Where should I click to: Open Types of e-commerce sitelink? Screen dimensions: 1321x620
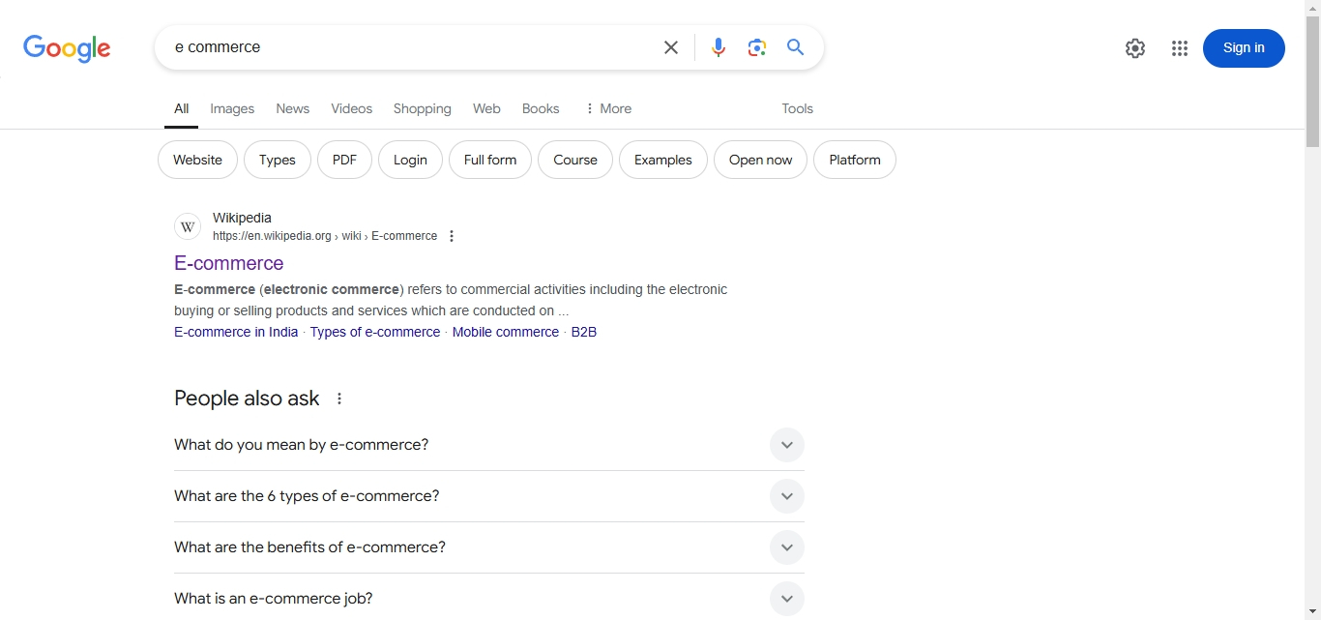click(x=375, y=332)
